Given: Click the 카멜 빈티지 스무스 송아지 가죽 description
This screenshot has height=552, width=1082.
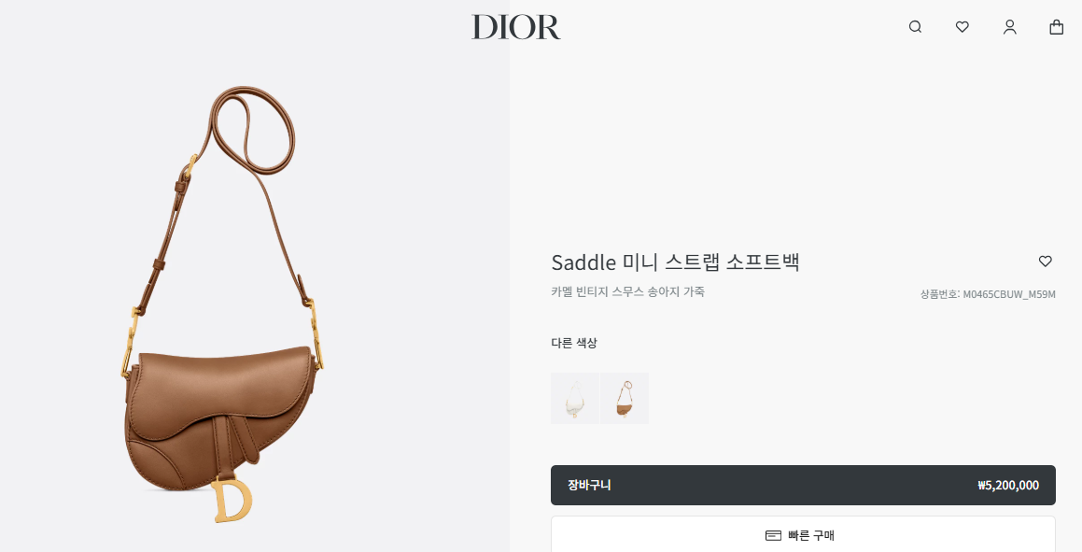Looking at the screenshot, I should point(628,291).
